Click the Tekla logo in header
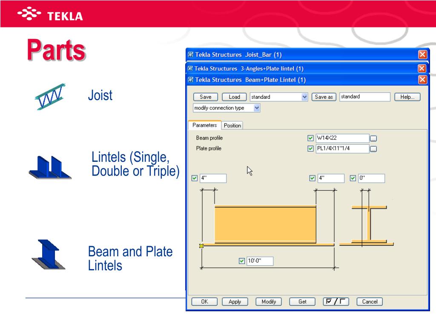Image resolution: width=436 pixels, height=327 pixels. click(50, 14)
